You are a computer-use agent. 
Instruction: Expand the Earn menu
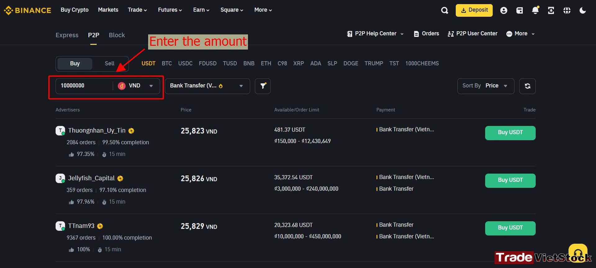pos(201,10)
